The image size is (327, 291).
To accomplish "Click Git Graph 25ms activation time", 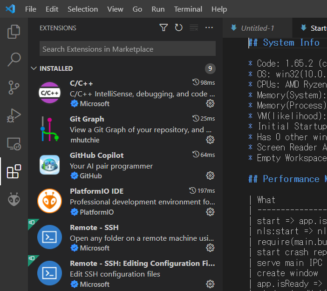I will [x=204, y=118].
